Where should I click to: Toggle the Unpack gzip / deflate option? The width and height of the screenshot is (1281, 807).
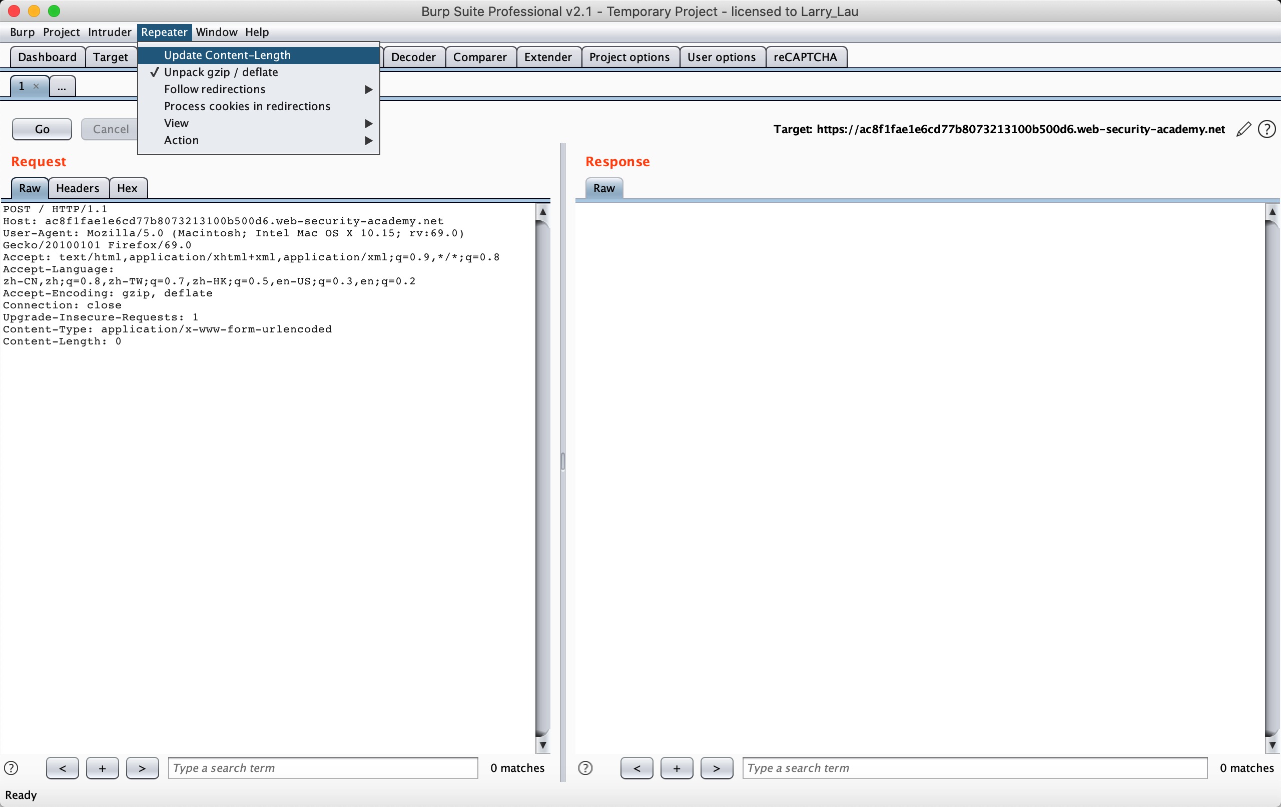click(259, 73)
